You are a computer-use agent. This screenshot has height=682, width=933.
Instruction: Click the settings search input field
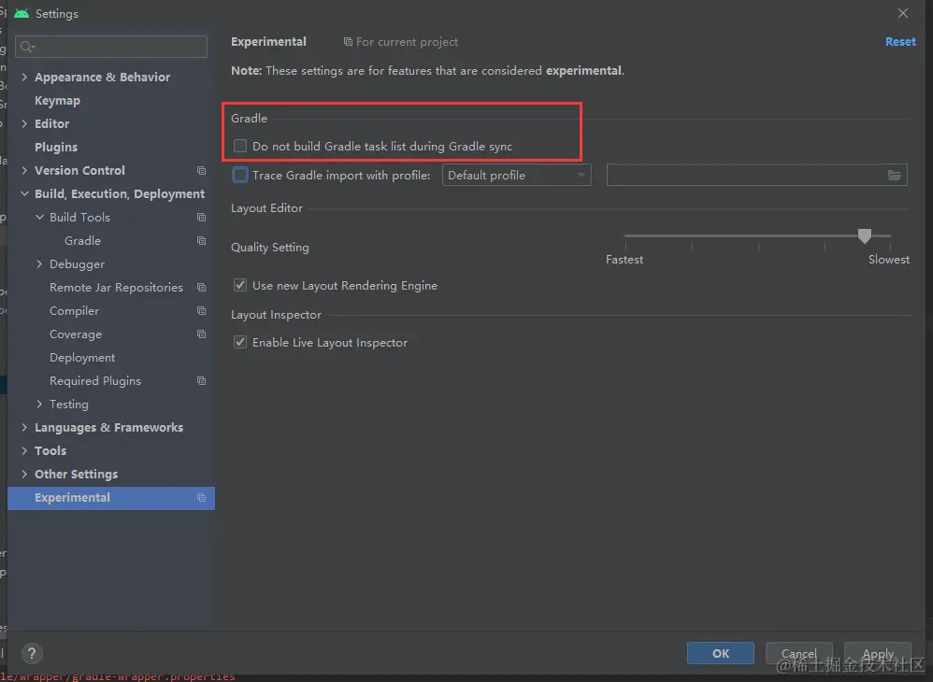[111, 47]
